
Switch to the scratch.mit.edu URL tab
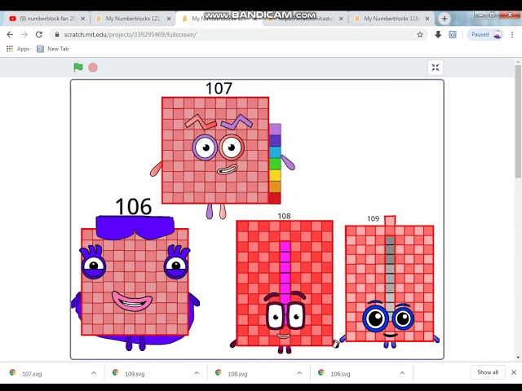click(305, 19)
